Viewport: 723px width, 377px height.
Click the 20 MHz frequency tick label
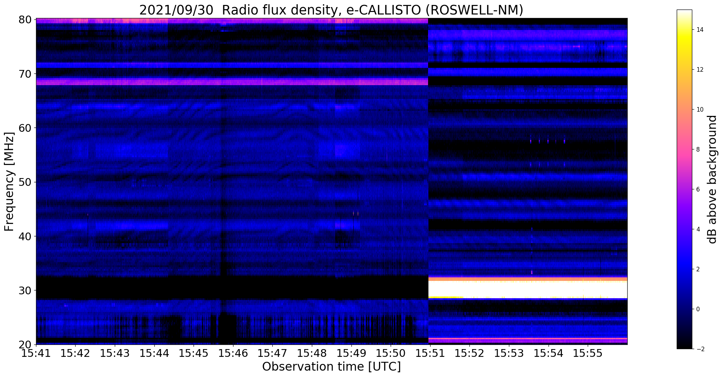coord(25,344)
